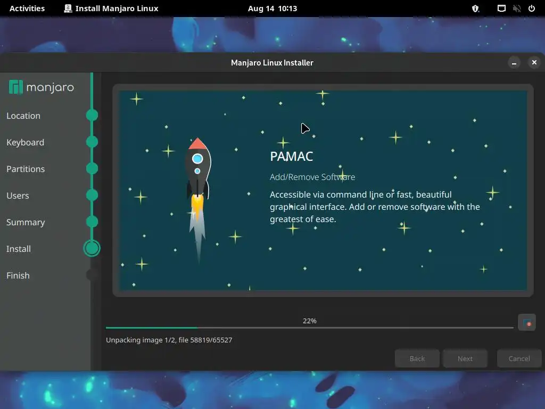Click the installer icon in the top bar

(x=68, y=9)
